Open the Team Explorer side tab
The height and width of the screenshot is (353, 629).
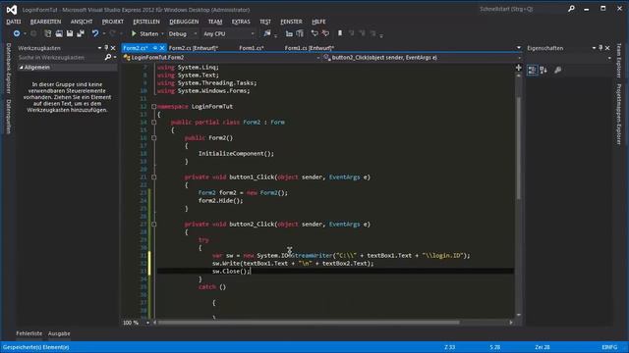pos(618,61)
